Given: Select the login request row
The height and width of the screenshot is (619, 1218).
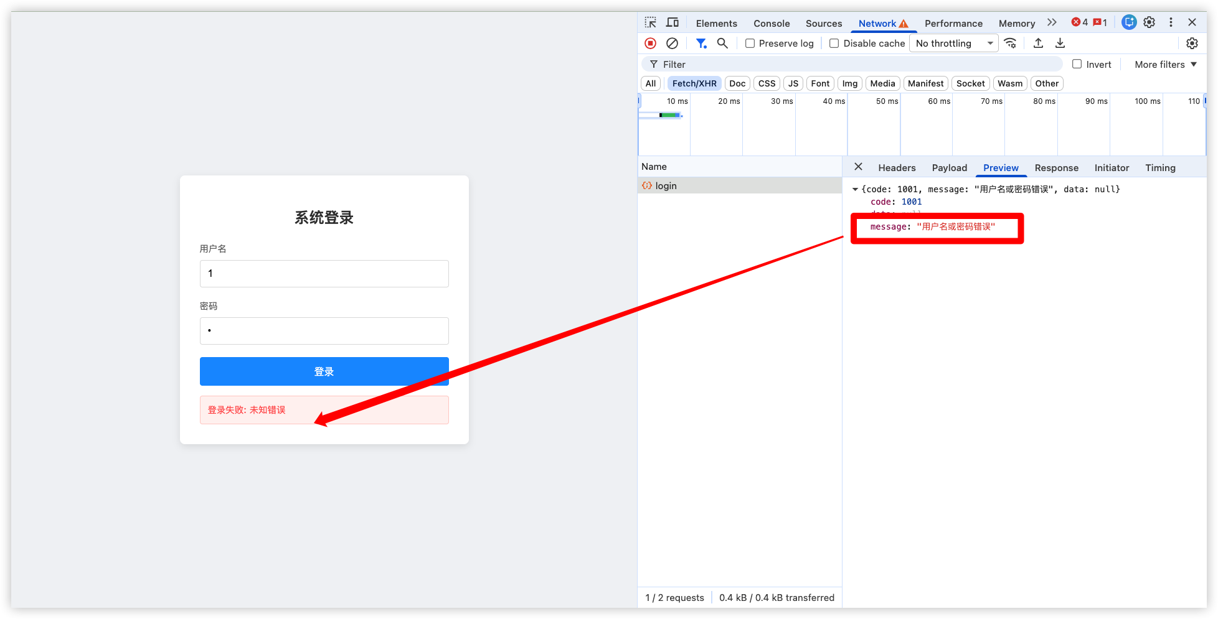Looking at the screenshot, I should tap(740, 185).
